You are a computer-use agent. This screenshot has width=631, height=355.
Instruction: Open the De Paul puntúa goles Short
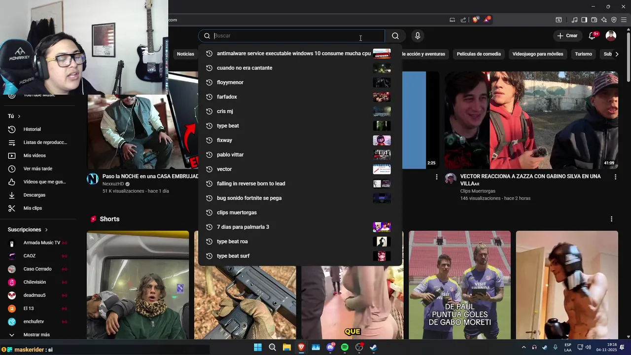pos(459,285)
